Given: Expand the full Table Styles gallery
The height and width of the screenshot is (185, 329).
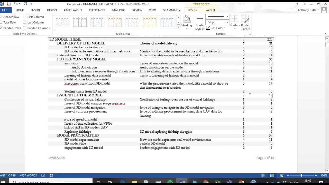Looking at the screenshot, I should point(178,27).
